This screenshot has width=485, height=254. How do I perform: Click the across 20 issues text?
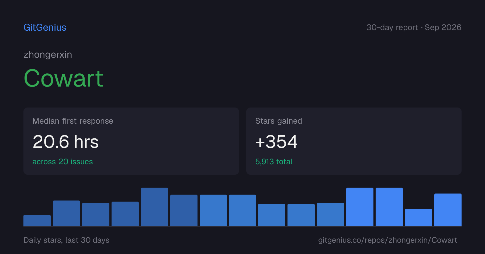point(63,162)
